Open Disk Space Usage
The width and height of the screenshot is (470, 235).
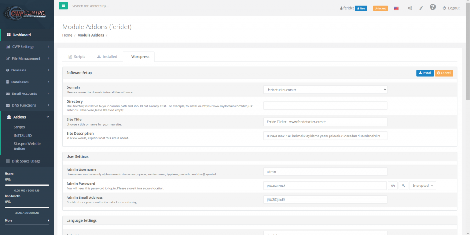click(x=27, y=161)
